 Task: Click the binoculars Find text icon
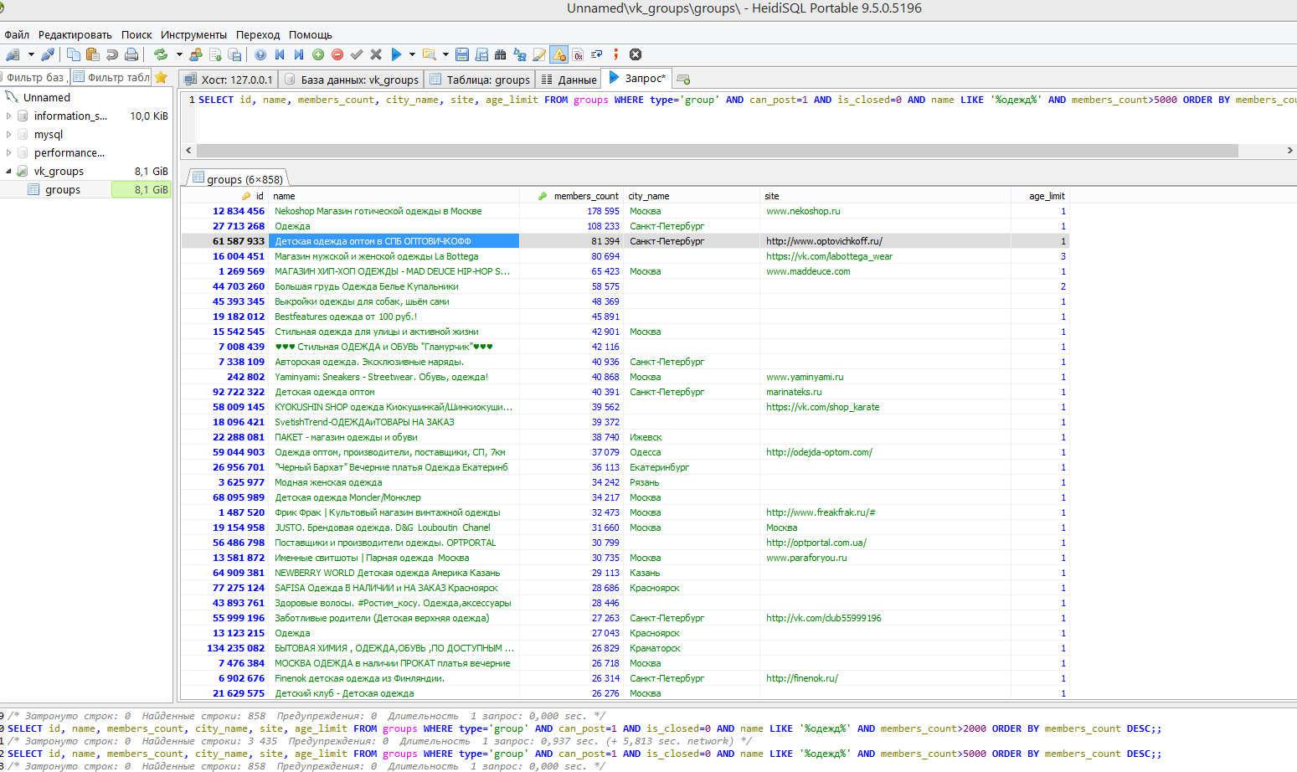(x=501, y=54)
